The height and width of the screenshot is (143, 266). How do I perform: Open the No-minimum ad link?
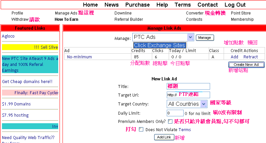click(x=79, y=57)
